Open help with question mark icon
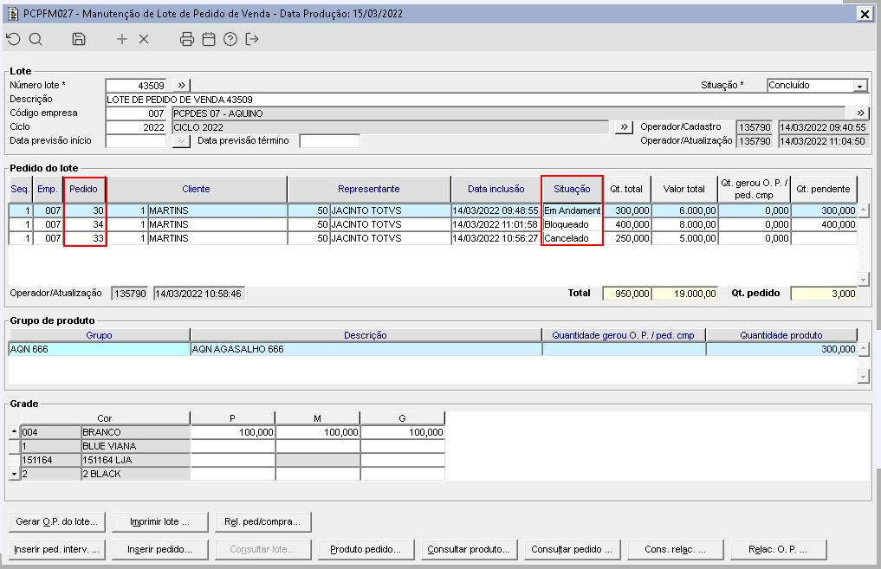The width and height of the screenshot is (881, 569). [230, 39]
